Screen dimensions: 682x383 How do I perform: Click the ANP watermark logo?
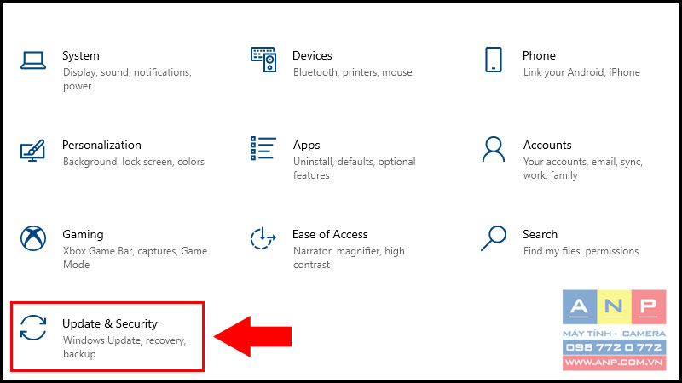point(614,330)
